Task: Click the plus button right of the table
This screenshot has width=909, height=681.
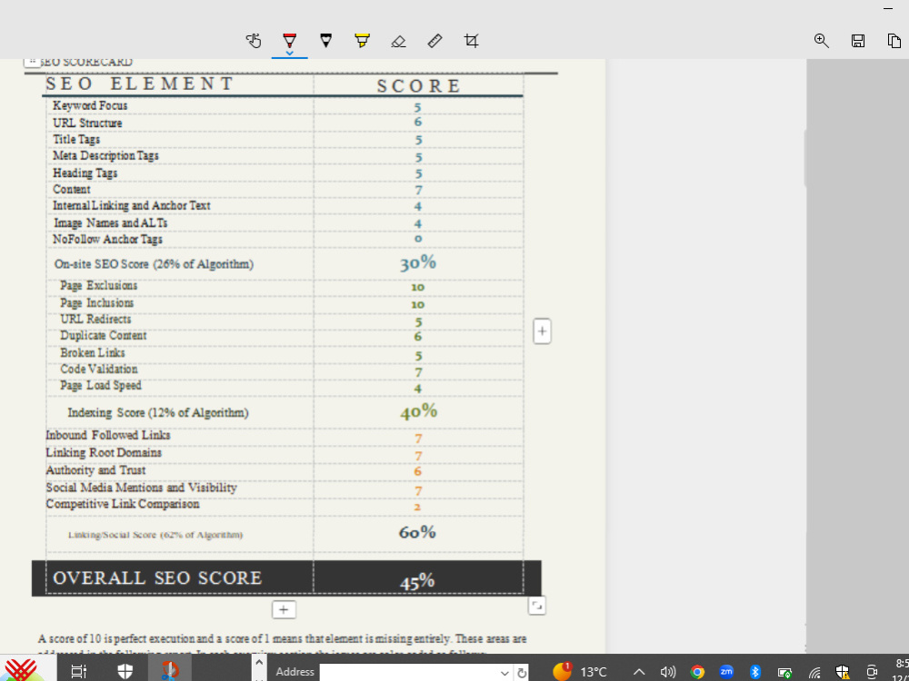Action: (542, 331)
